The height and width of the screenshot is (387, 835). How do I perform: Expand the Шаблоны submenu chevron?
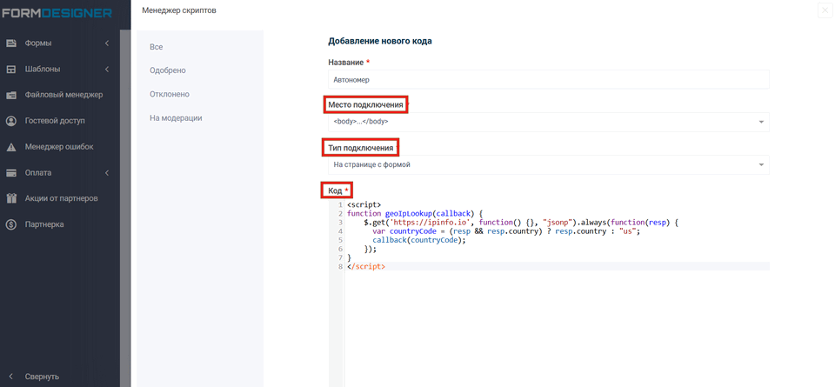(x=107, y=70)
